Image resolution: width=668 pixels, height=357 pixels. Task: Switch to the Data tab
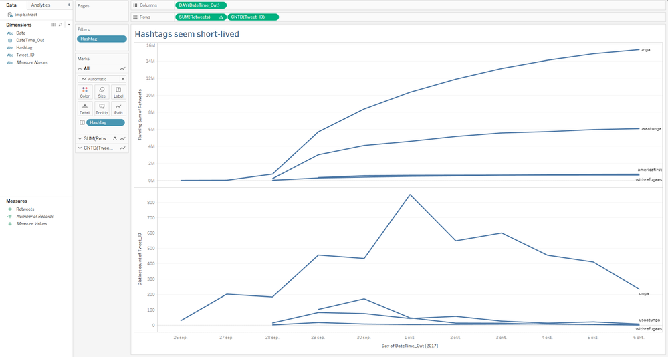[11, 5]
